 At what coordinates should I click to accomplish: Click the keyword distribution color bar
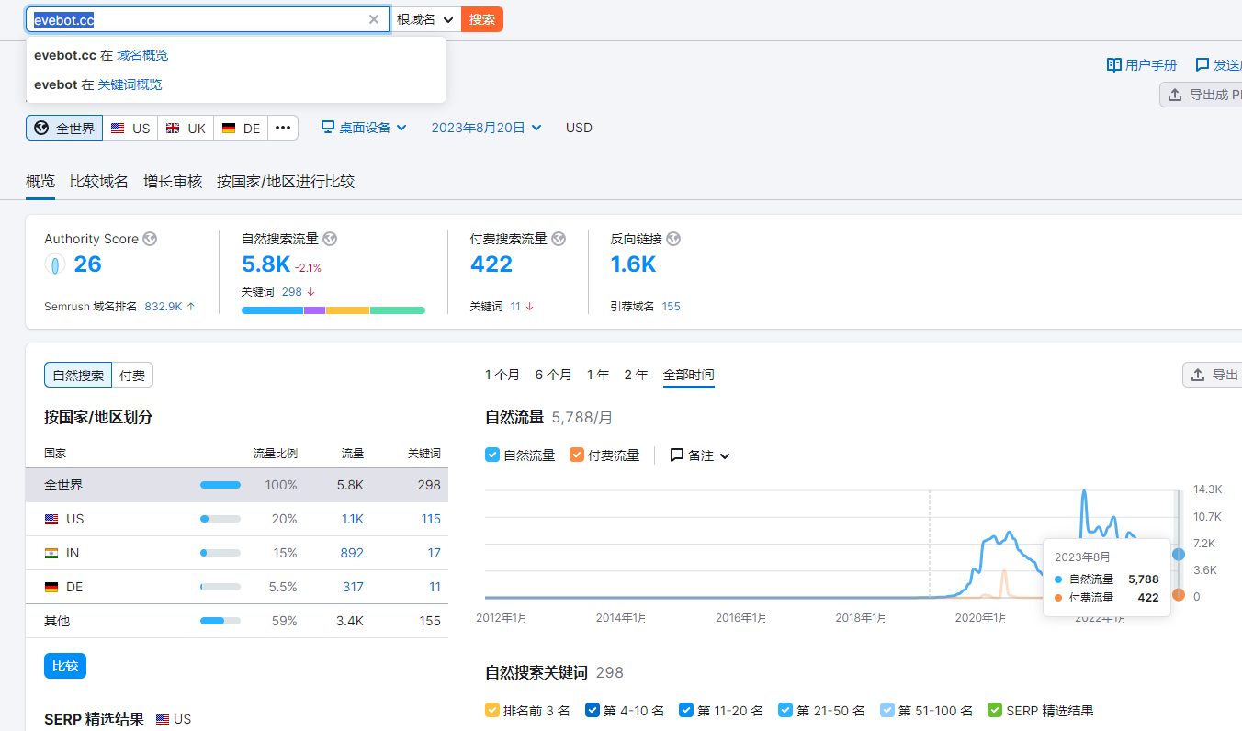click(x=333, y=310)
